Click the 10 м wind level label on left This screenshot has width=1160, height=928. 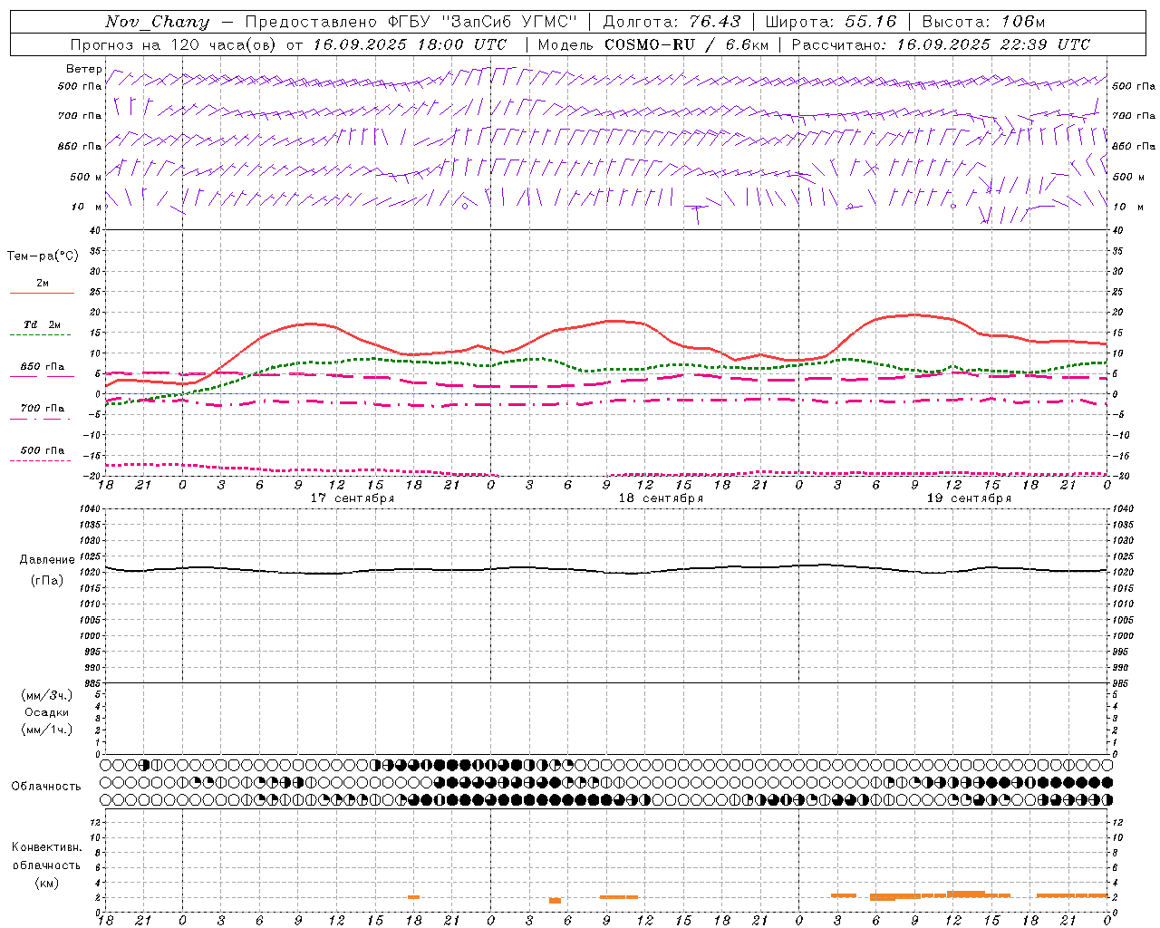[86, 207]
